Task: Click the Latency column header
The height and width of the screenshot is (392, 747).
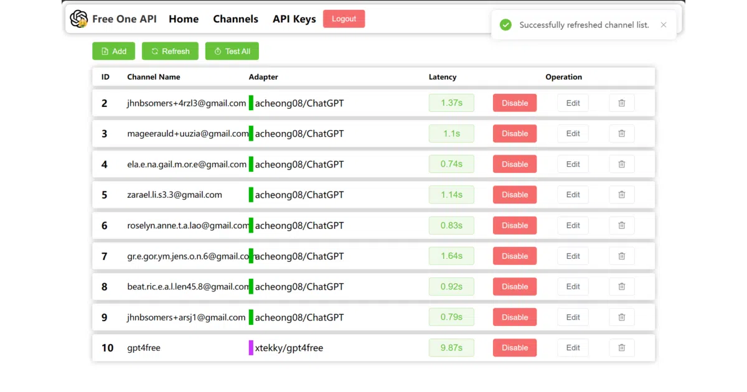Action: [443, 77]
